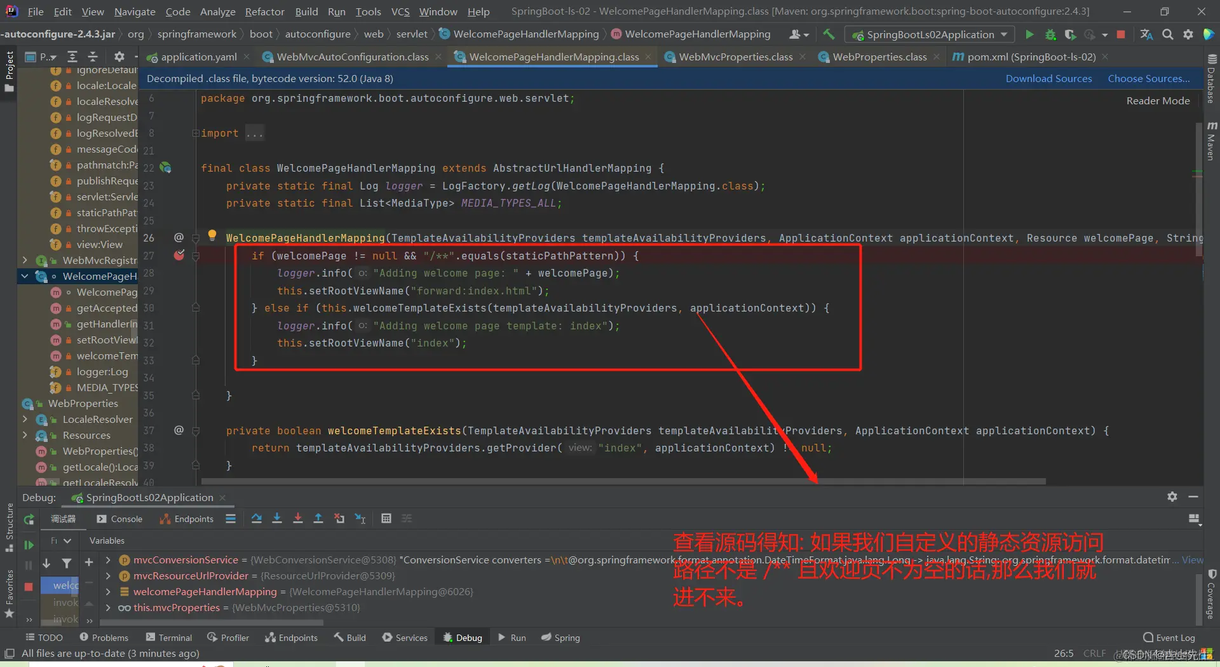Click the Build Project hammer icon

pyautogui.click(x=829, y=34)
